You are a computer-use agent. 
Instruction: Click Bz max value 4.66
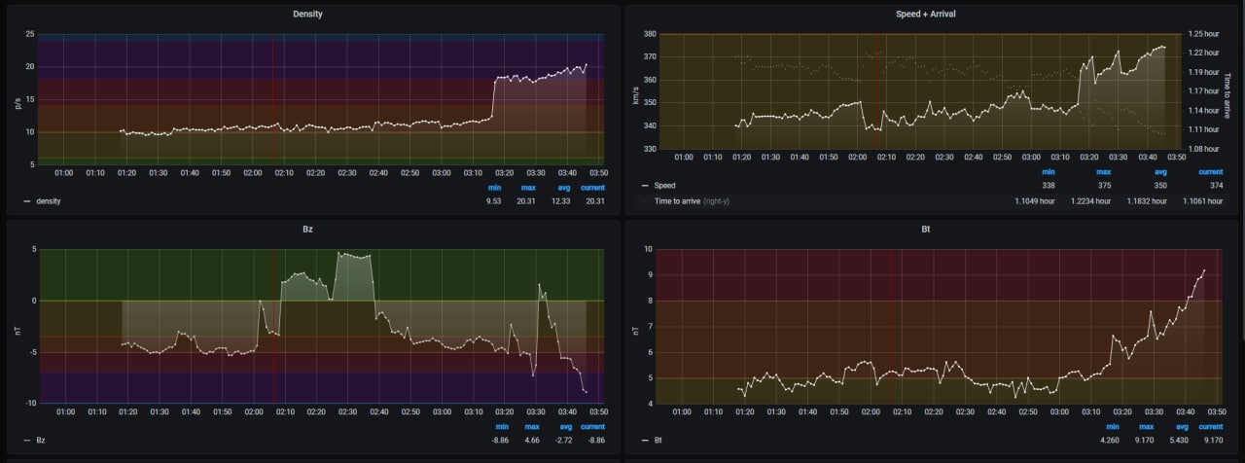tap(531, 440)
